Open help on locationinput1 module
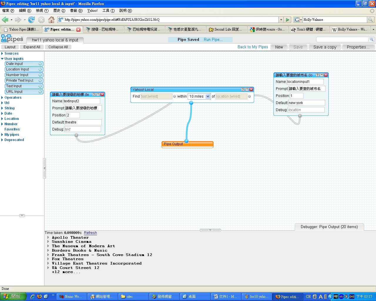Viewport: 376px width, 301px height. coord(318,75)
